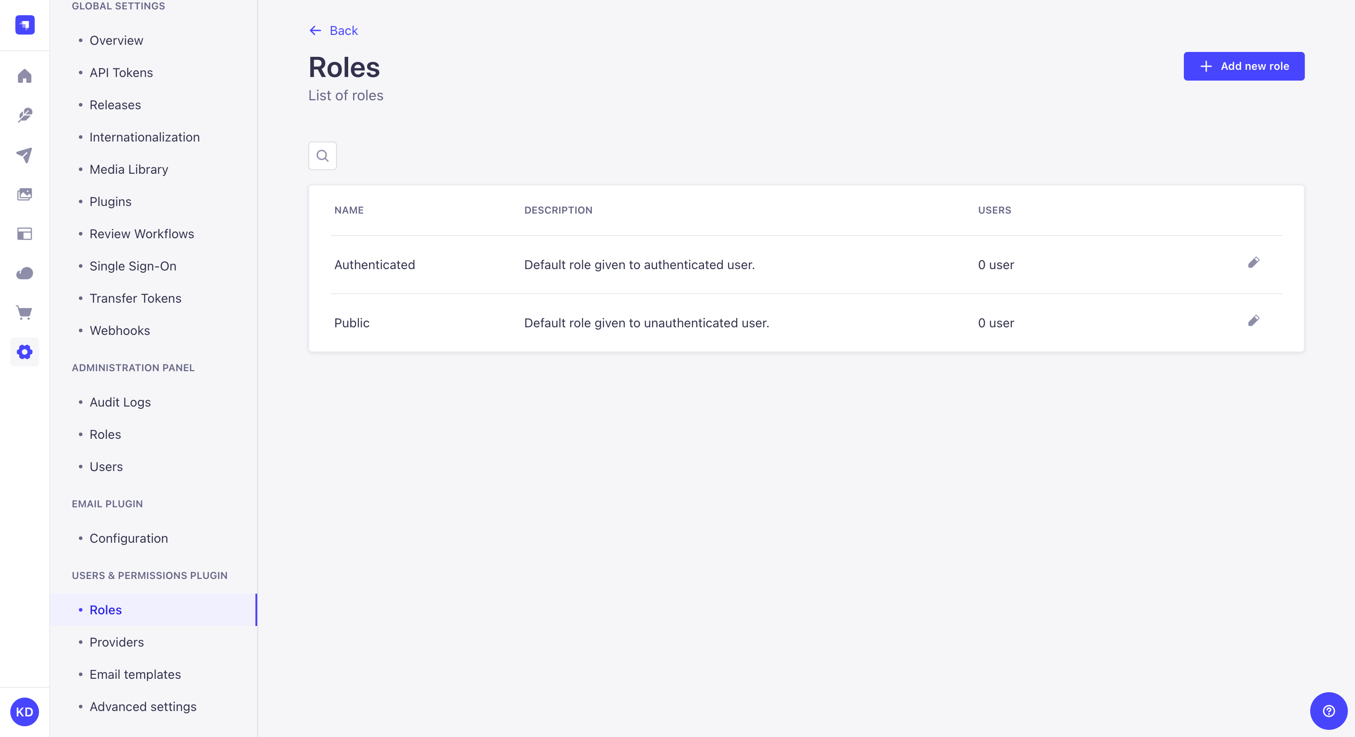
Task: Select the Settings gear icon
Action: point(24,352)
